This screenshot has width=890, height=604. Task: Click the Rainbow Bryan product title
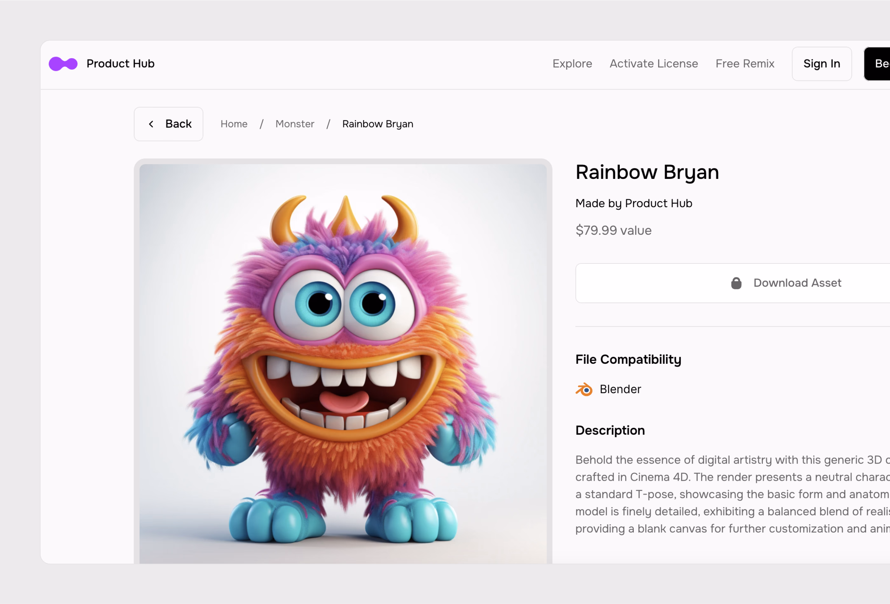tap(647, 172)
